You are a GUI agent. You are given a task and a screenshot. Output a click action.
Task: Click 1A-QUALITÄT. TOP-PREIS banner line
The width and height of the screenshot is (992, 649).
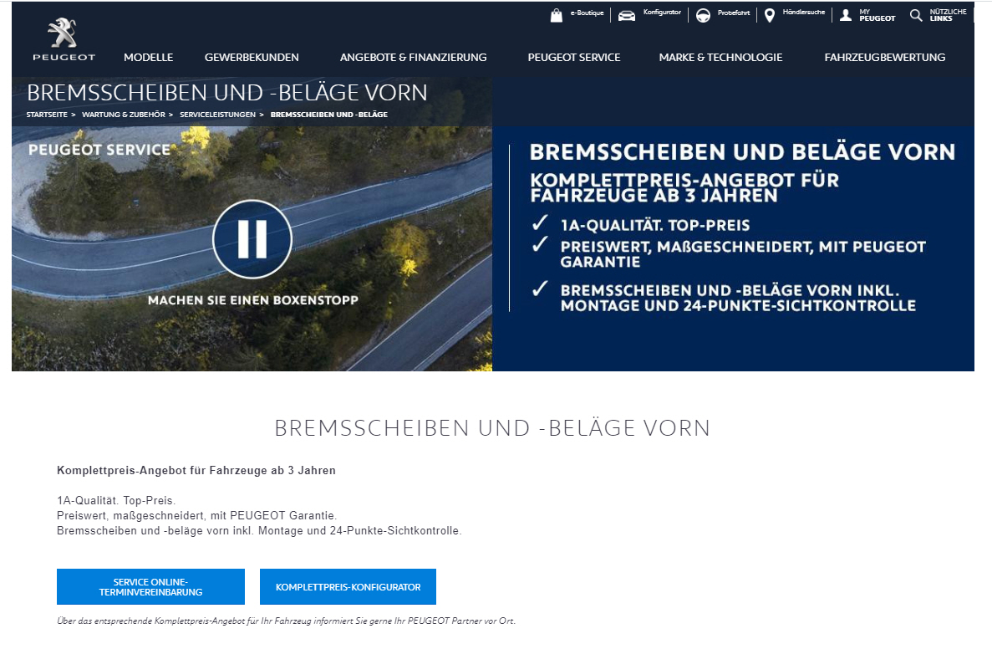click(x=655, y=226)
